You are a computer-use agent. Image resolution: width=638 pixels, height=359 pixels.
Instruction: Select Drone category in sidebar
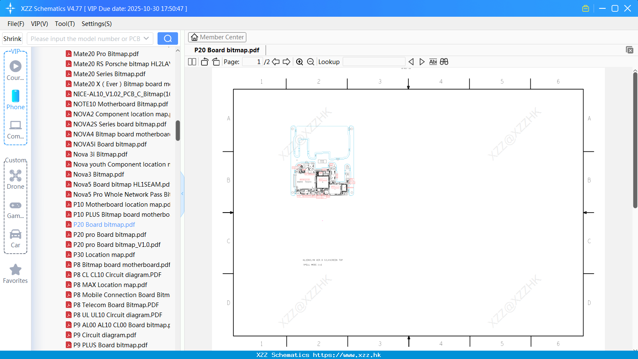pos(15,179)
